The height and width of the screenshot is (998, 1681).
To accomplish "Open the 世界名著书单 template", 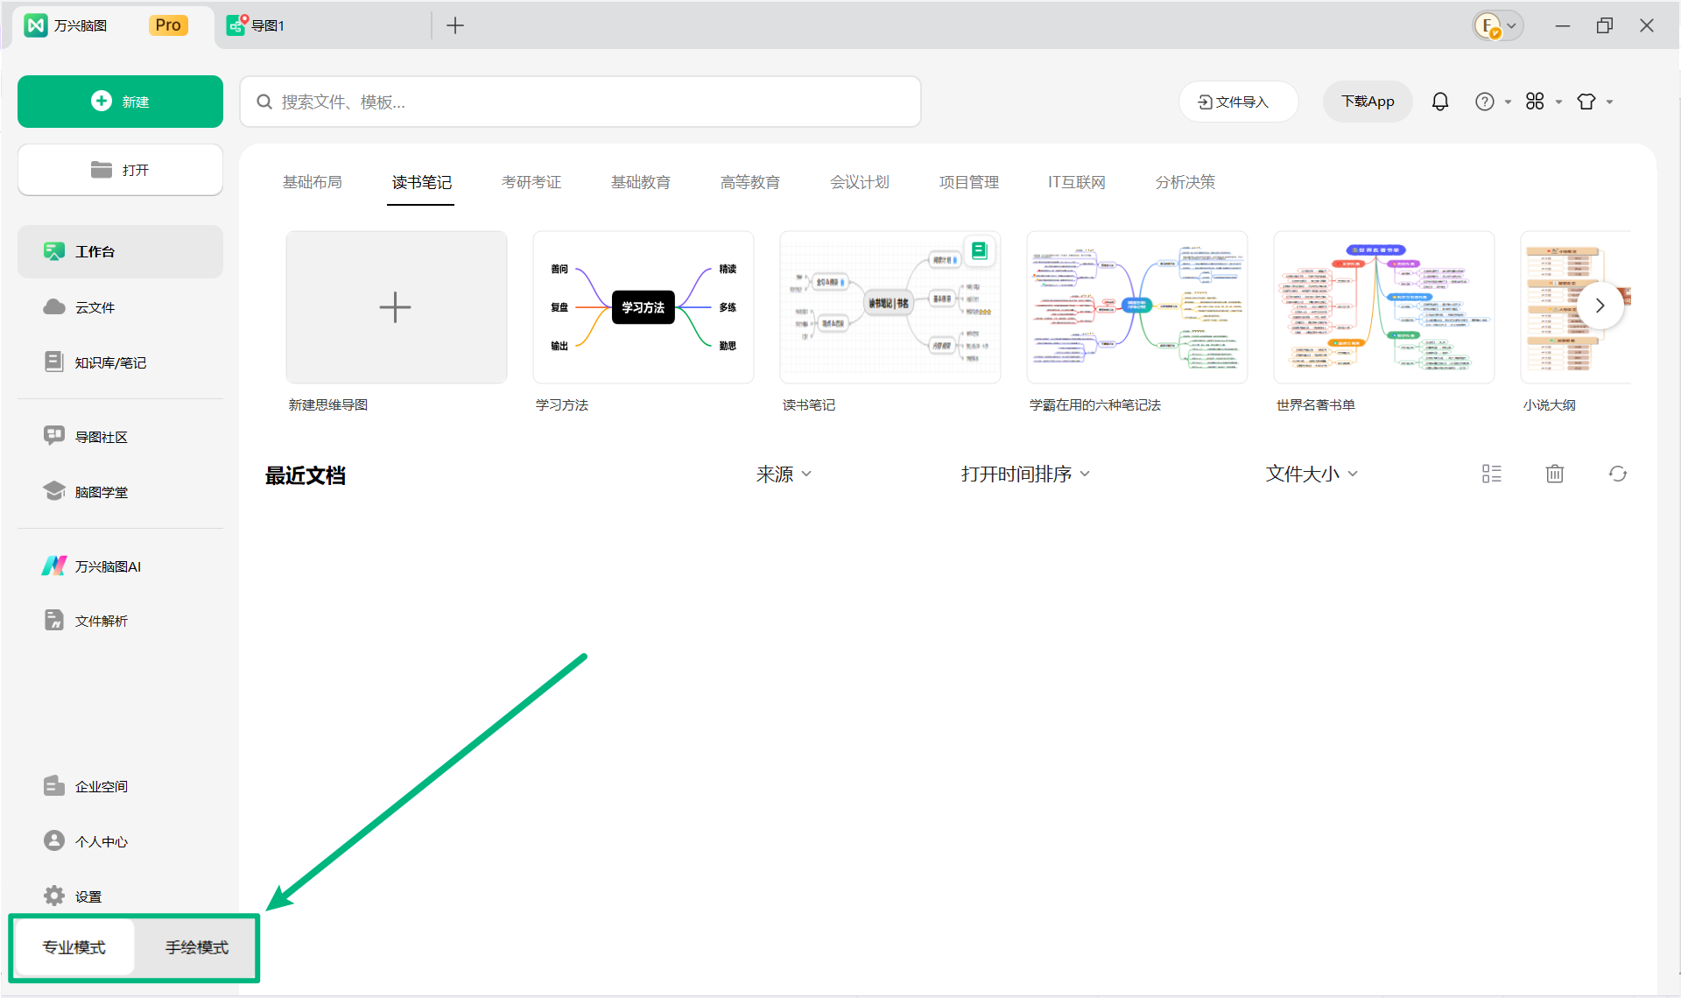I will [x=1384, y=307].
